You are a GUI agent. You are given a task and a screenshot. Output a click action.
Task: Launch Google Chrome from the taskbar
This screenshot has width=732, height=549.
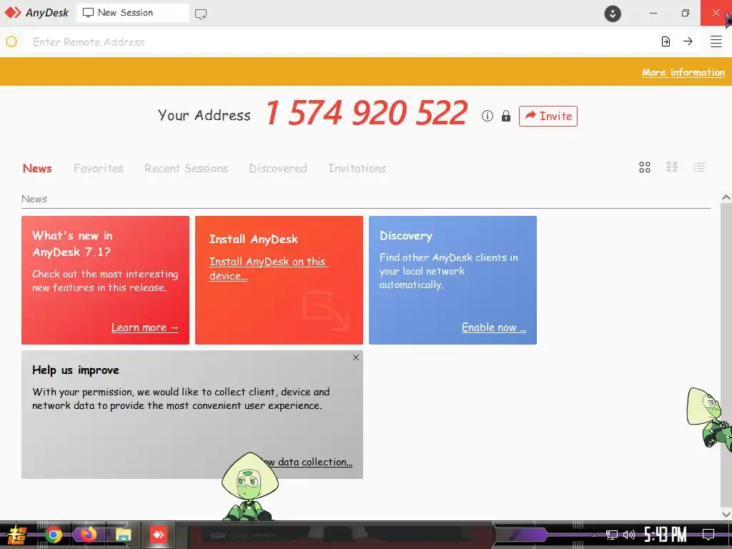pyautogui.click(x=53, y=535)
